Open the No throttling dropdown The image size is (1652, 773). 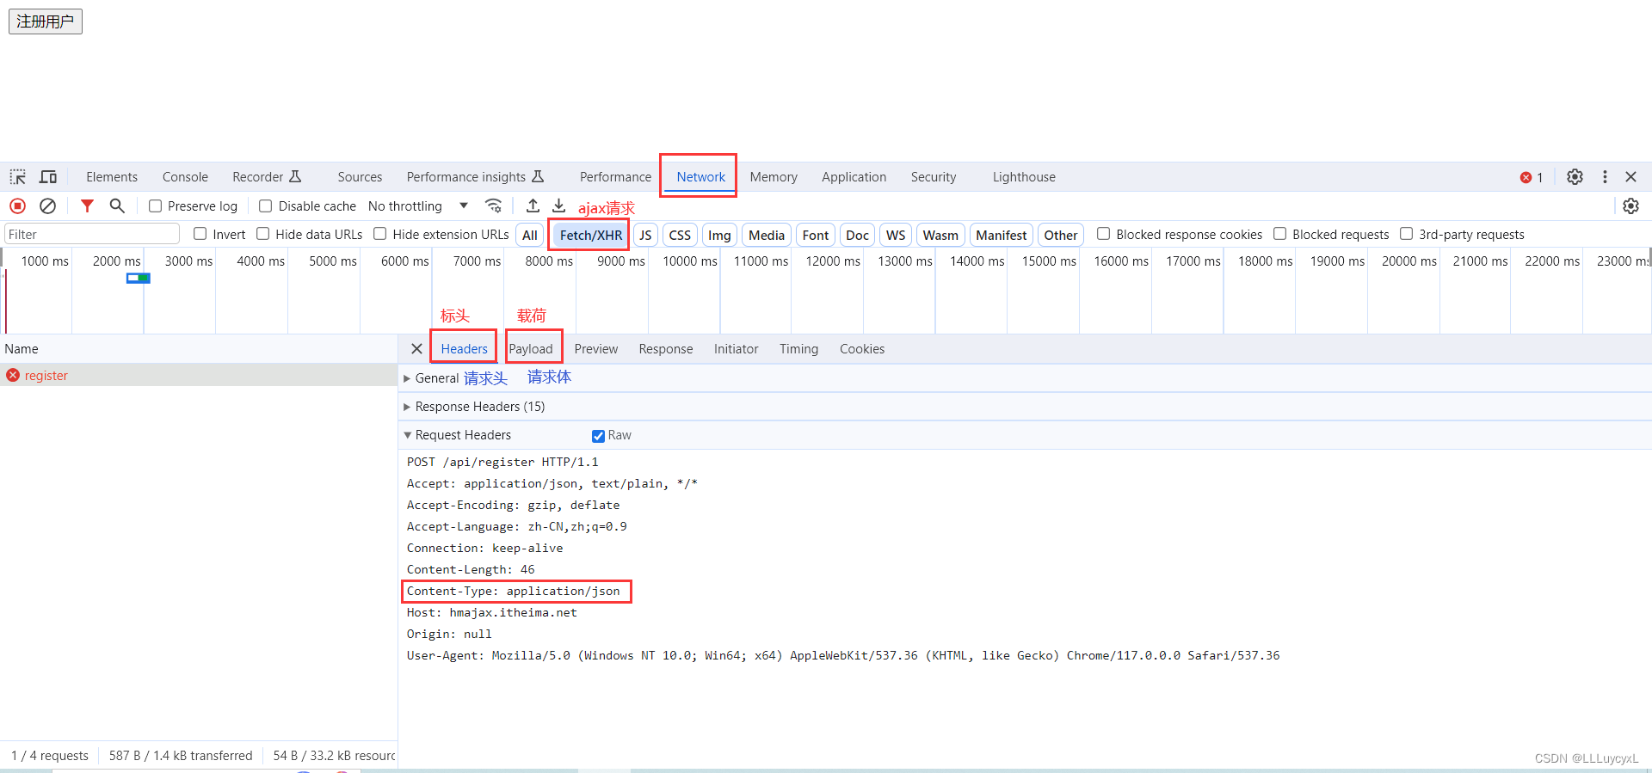pyautogui.click(x=418, y=206)
